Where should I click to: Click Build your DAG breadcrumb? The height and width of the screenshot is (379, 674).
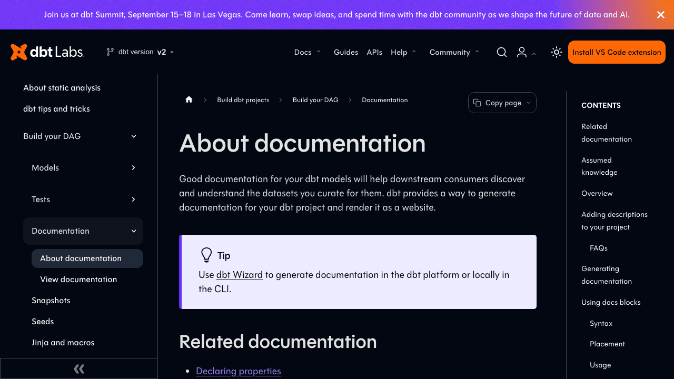[315, 100]
